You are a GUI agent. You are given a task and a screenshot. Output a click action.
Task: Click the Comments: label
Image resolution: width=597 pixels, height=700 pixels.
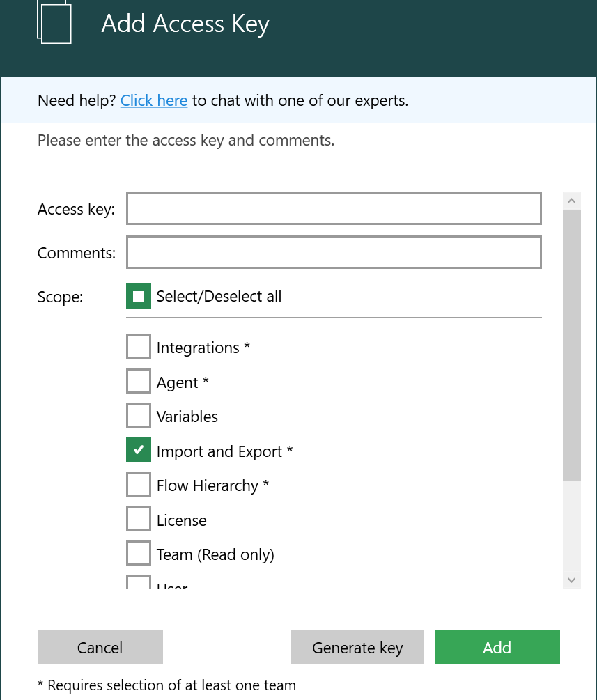point(77,253)
